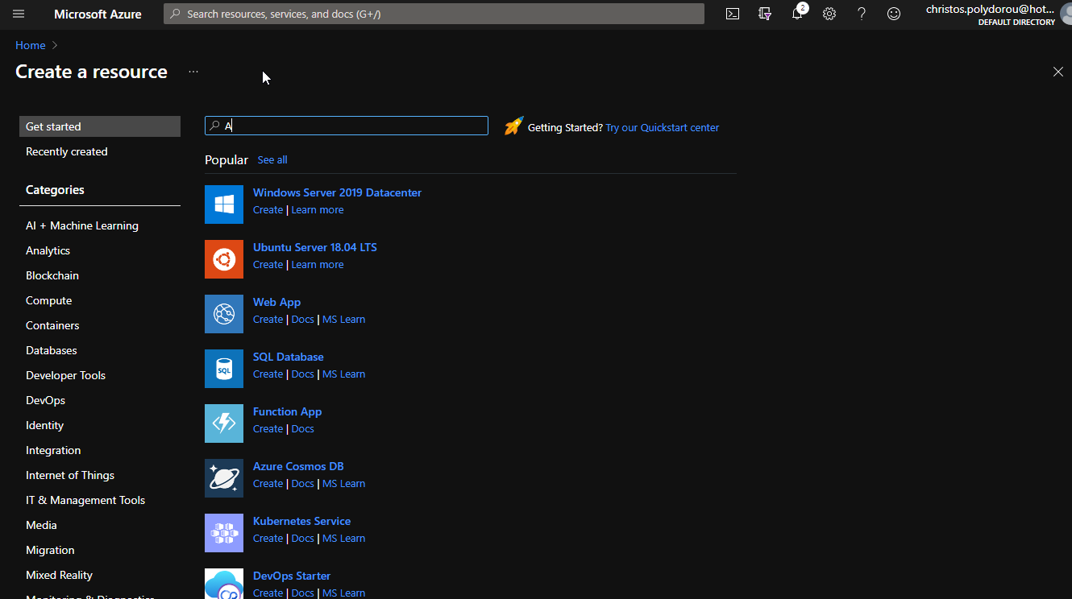Open Docs link under Web App

click(302, 320)
